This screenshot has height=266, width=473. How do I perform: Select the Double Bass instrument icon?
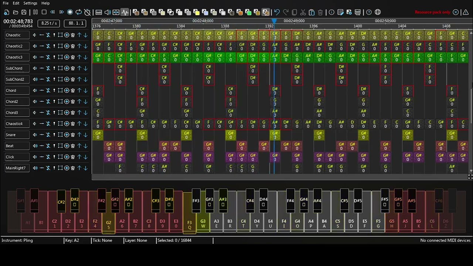144,12
